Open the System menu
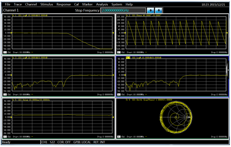Viewport: 231px width, 147px height. (x=117, y=5)
